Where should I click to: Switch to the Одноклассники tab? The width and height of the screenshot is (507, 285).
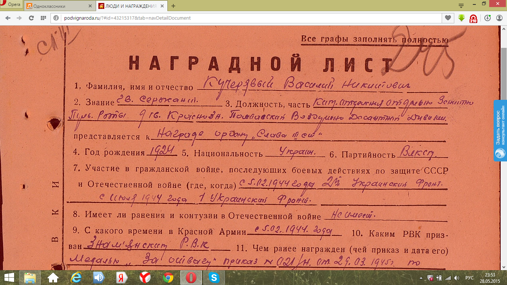(56, 6)
